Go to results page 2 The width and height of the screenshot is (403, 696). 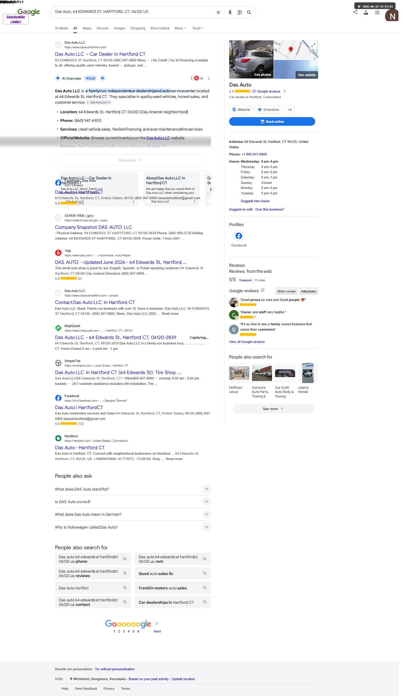pyautogui.click(x=119, y=631)
